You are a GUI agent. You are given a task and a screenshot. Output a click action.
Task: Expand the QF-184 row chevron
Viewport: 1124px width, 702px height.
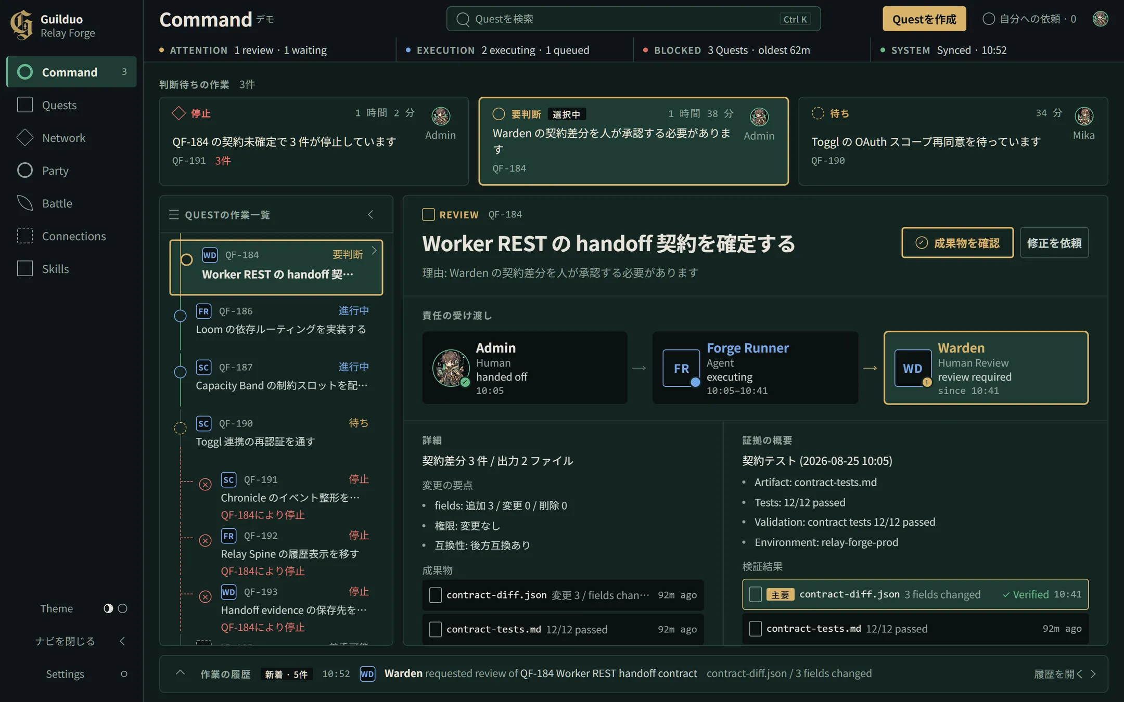(x=374, y=251)
